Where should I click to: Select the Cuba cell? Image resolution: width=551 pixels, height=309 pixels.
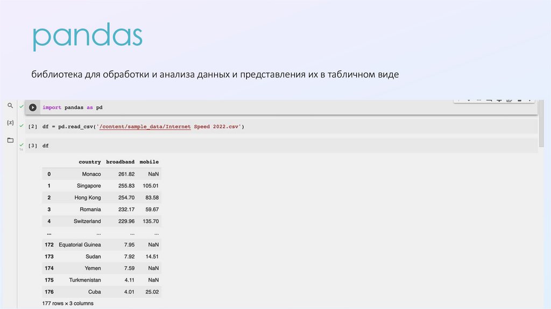click(95, 292)
